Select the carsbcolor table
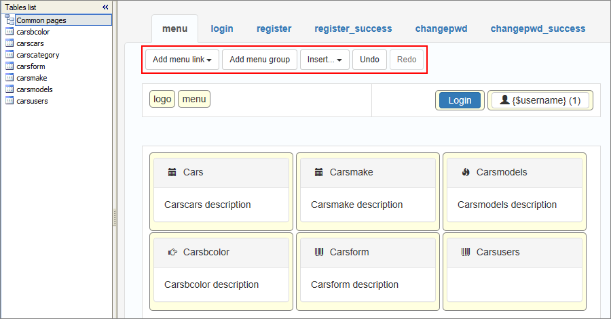 click(33, 32)
